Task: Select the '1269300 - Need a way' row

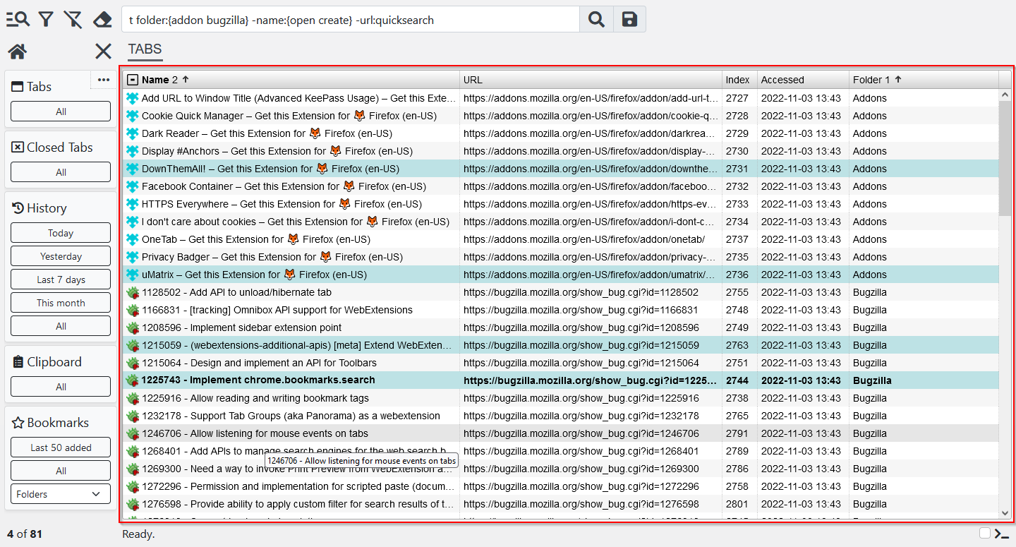Action: tap(561, 469)
